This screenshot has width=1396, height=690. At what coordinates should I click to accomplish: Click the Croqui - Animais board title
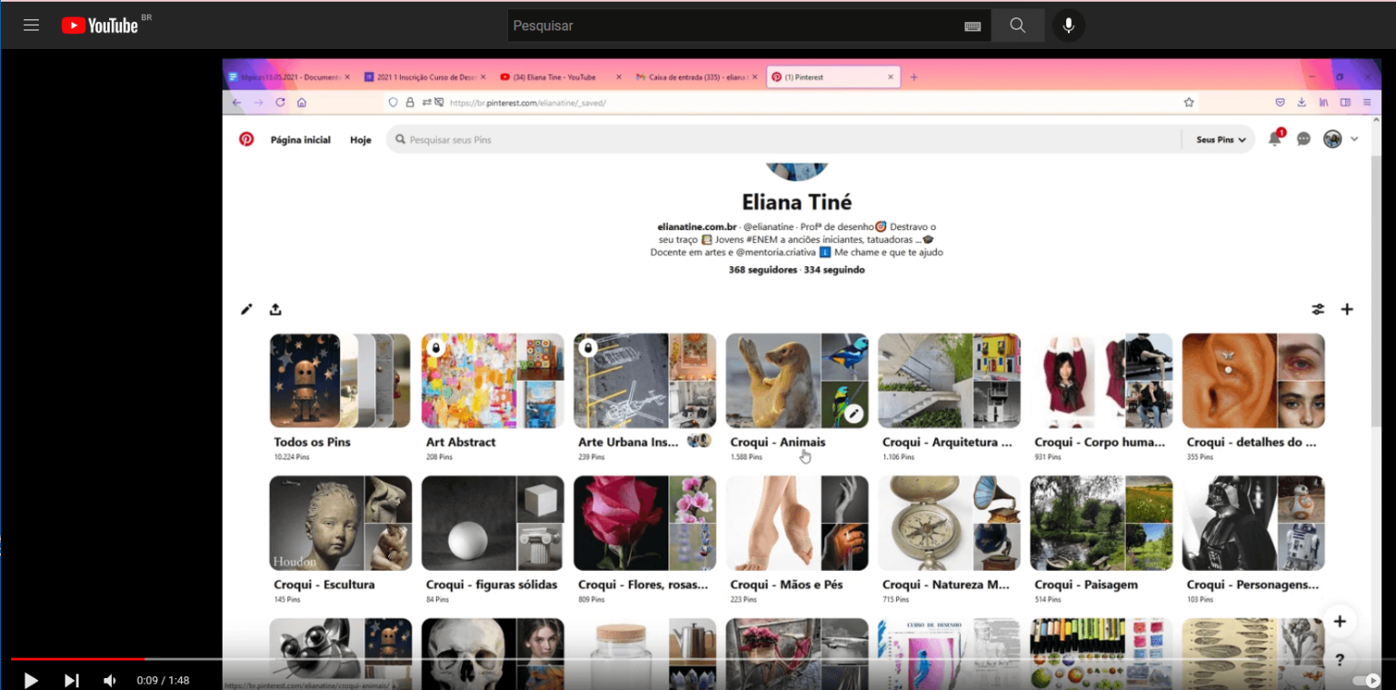(778, 442)
